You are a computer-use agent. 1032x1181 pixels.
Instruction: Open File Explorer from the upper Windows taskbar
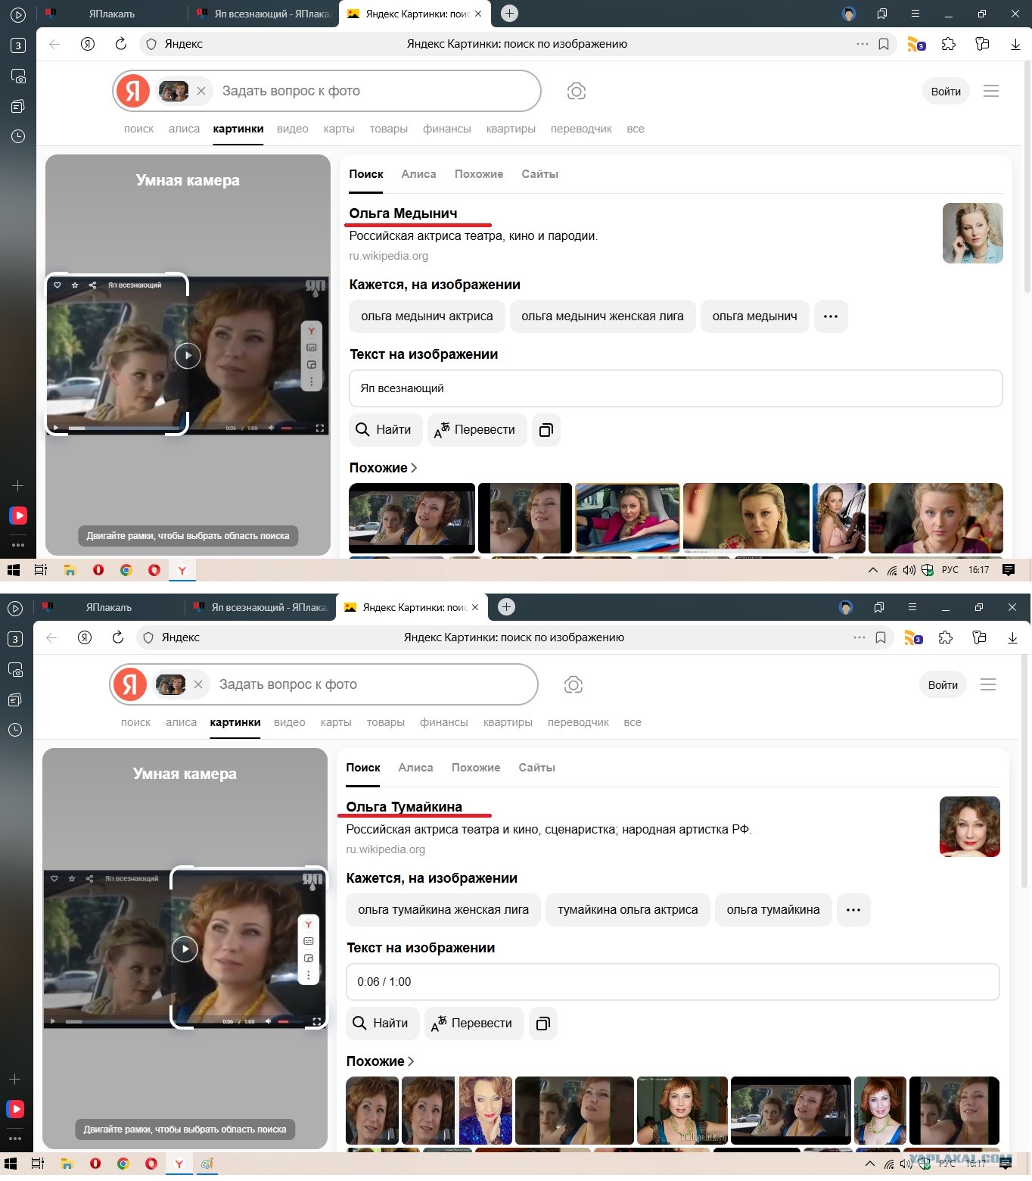point(70,570)
